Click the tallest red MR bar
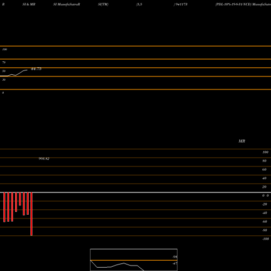The image size is (271, 271). [x=31, y=214]
